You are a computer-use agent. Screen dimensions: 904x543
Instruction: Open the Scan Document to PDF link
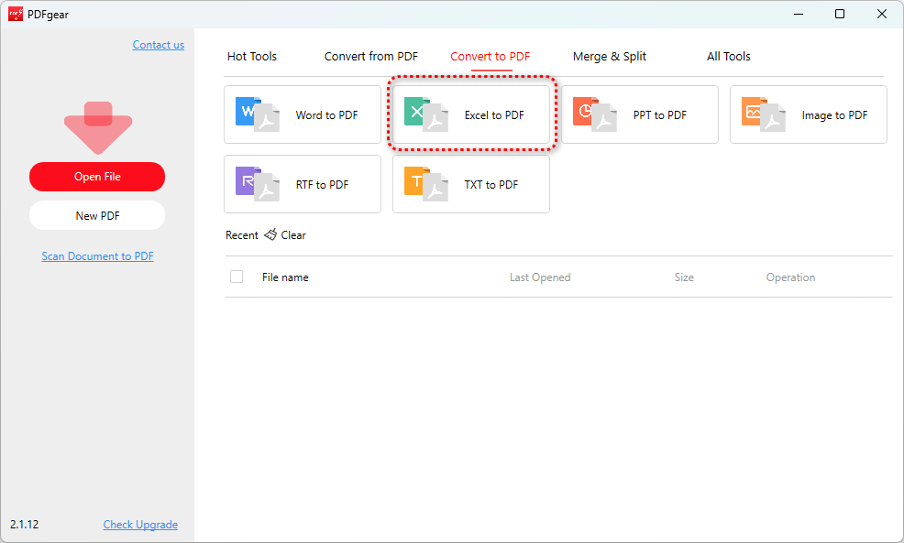click(x=97, y=256)
